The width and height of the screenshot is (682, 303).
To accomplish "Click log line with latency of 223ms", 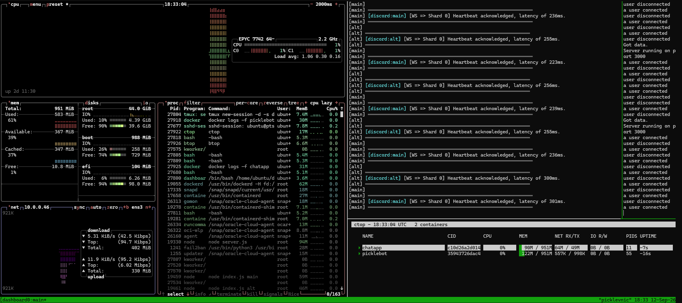I will pyautogui.click(x=457, y=62).
